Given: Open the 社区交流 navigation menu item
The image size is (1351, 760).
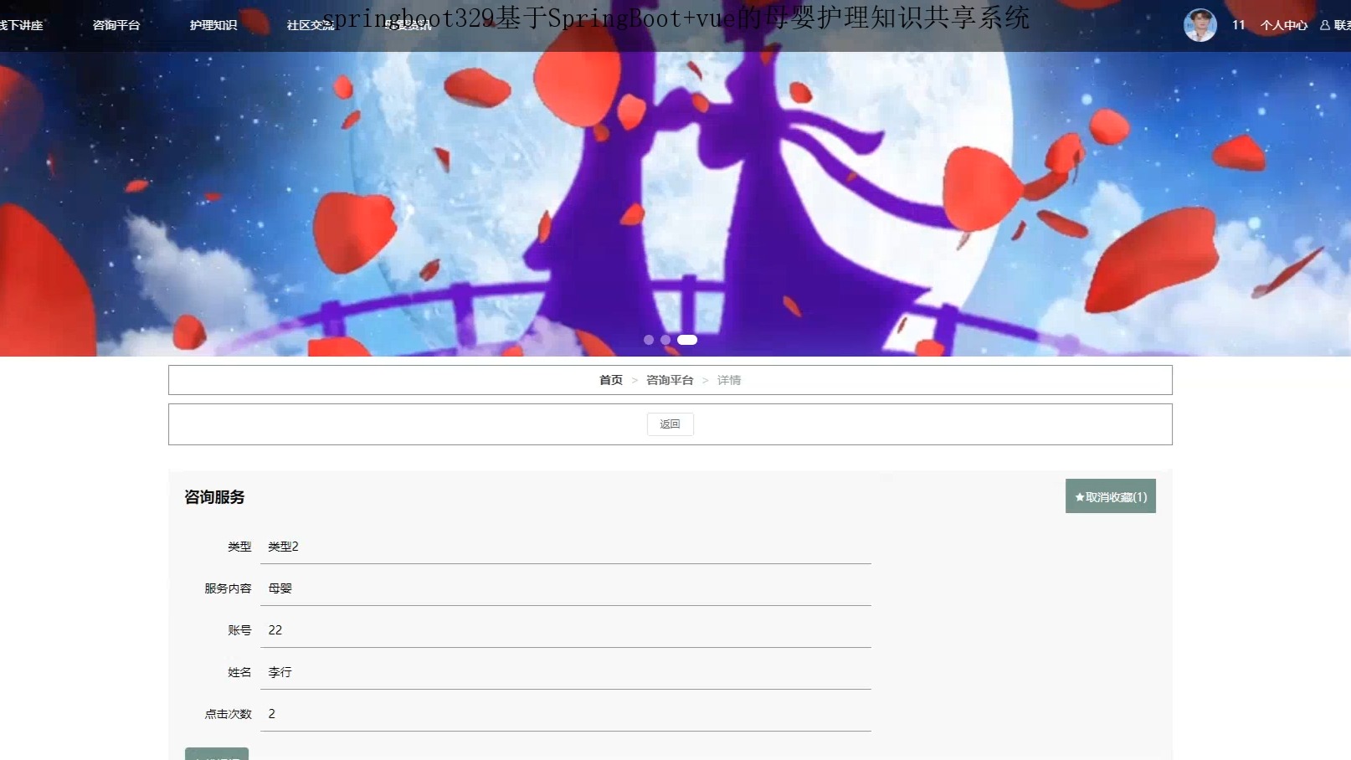Looking at the screenshot, I should point(311,25).
